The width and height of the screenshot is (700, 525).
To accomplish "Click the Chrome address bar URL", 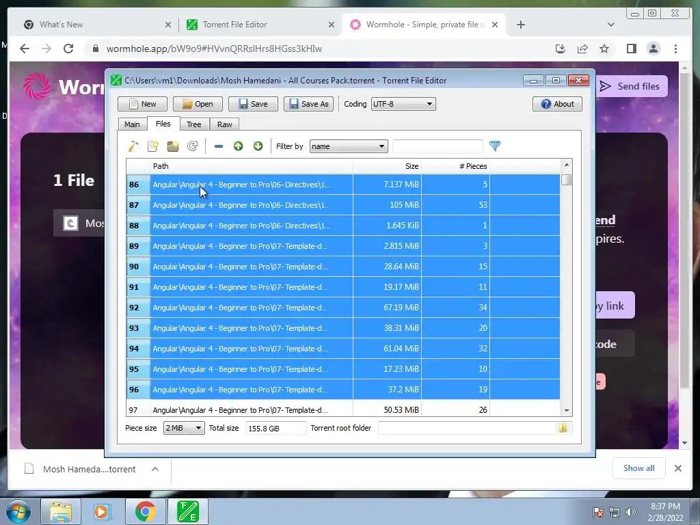I will coord(214,49).
